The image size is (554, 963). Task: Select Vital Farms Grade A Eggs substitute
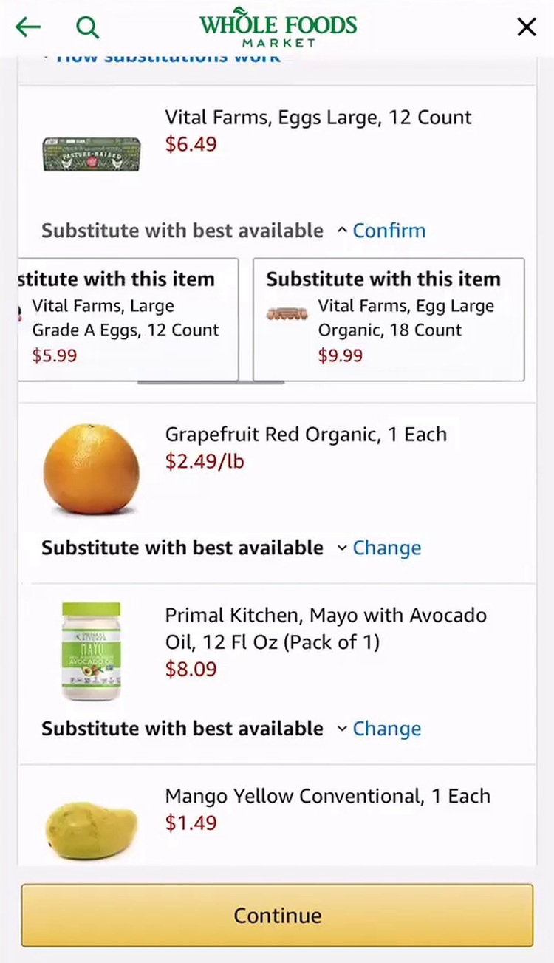tap(127, 319)
